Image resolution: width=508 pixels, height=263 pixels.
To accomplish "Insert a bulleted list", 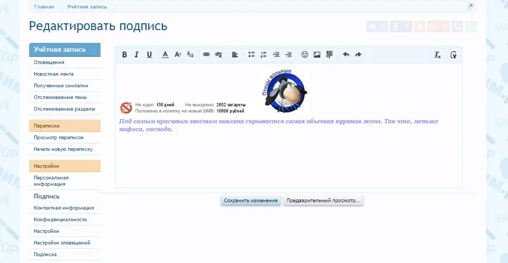I will click(x=251, y=55).
